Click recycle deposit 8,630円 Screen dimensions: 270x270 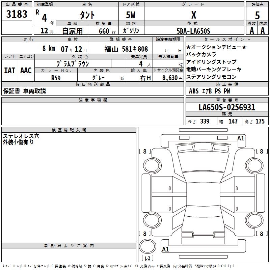[x=172, y=78]
